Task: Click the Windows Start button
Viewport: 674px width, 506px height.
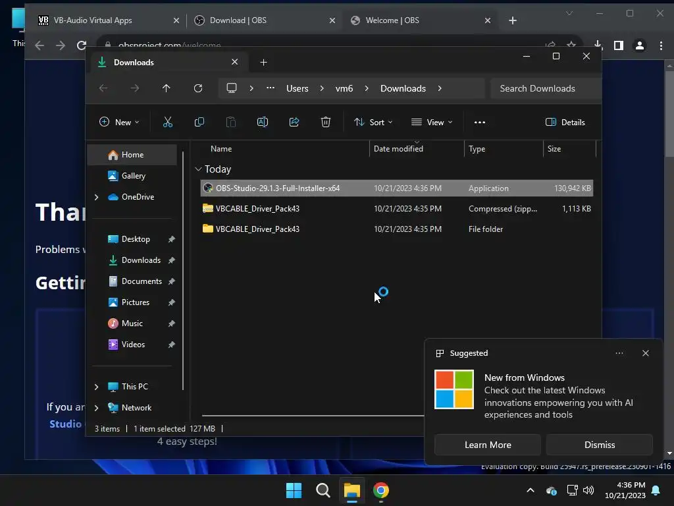Action: tap(294, 490)
